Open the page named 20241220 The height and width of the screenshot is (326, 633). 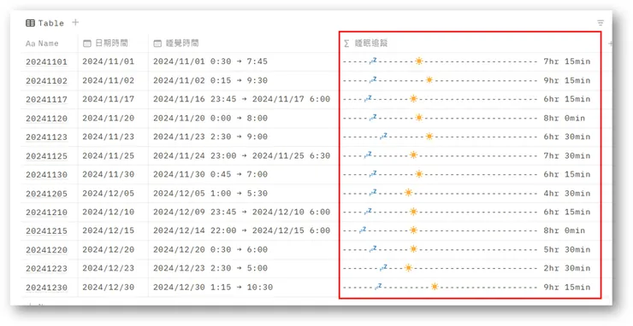point(46,250)
